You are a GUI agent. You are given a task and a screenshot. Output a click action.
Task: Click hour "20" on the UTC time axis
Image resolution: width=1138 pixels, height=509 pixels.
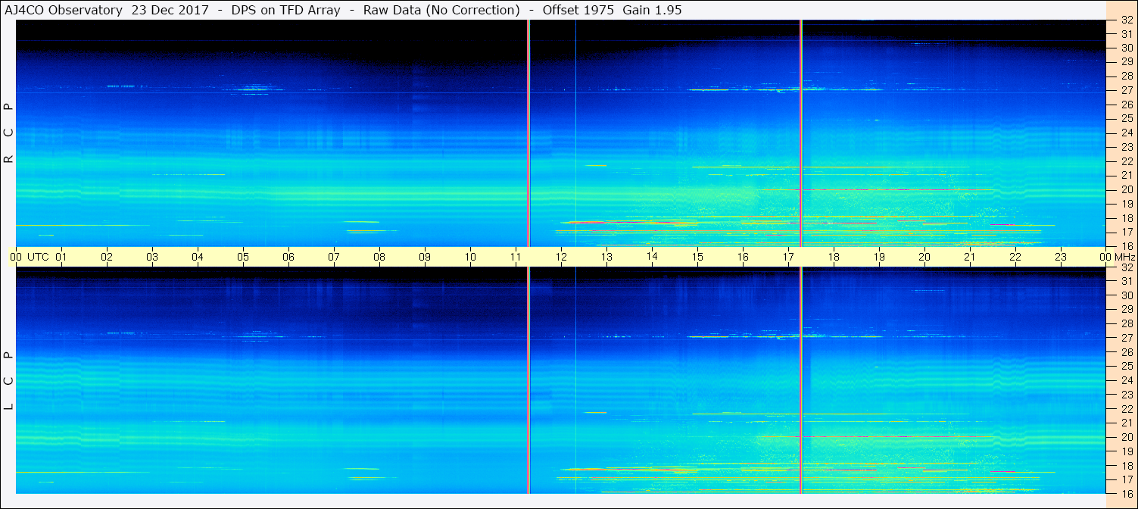tap(924, 257)
